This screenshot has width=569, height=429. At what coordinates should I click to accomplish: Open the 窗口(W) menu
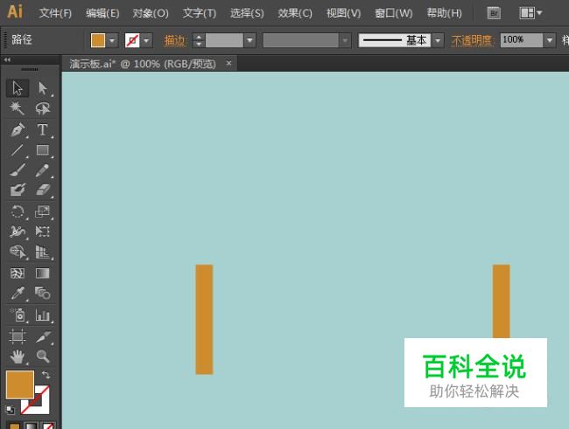[x=393, y=13]
